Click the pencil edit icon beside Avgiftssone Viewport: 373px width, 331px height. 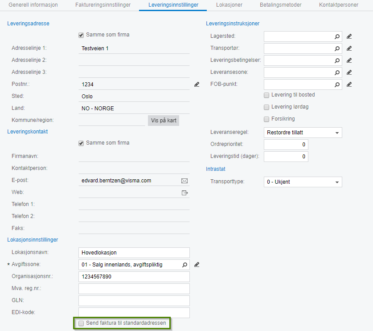[x=197, y=265]
